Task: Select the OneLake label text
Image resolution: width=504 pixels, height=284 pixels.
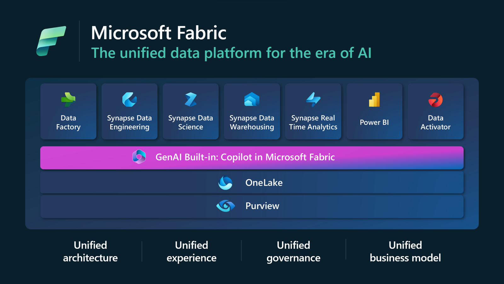Action: click(x=264, y=183)
